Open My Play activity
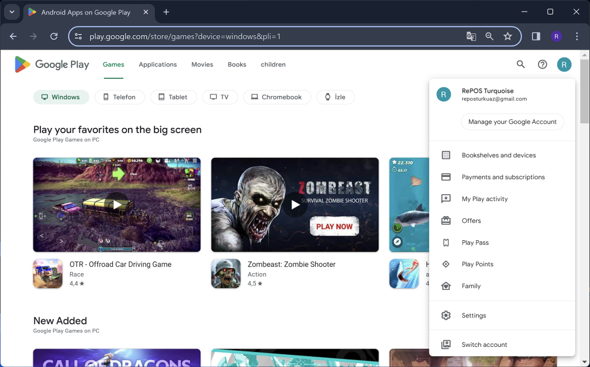This screenshot has height=367, width=590. pos(502,199)
